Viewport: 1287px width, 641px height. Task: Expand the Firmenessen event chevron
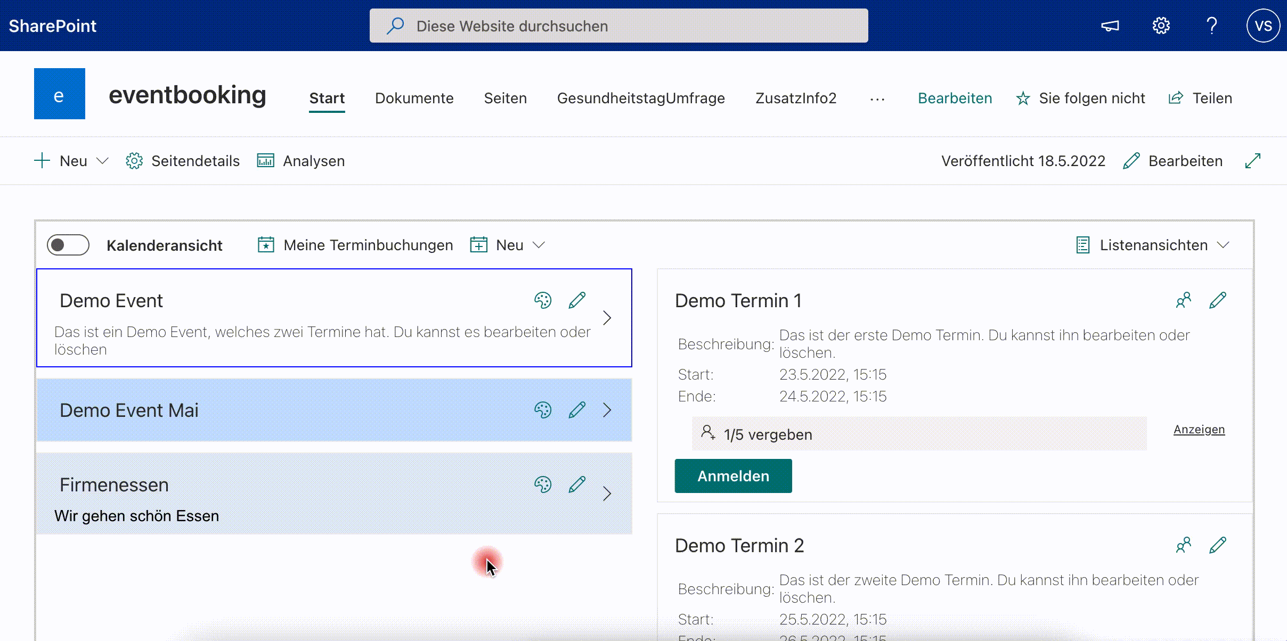[x=607, y=494]
